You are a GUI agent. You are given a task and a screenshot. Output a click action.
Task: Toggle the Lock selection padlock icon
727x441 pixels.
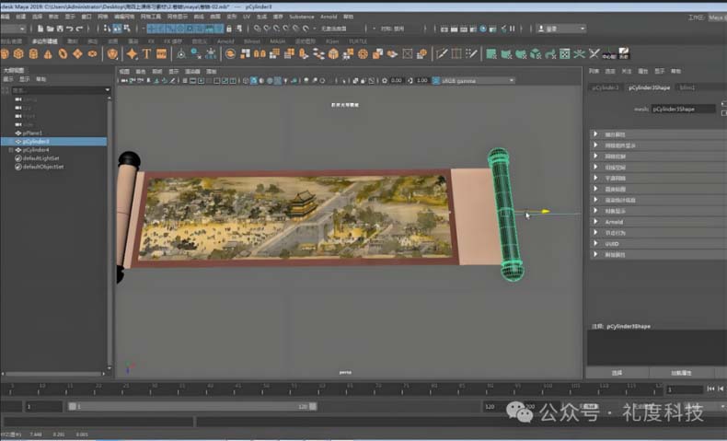[x=228, y=29]
